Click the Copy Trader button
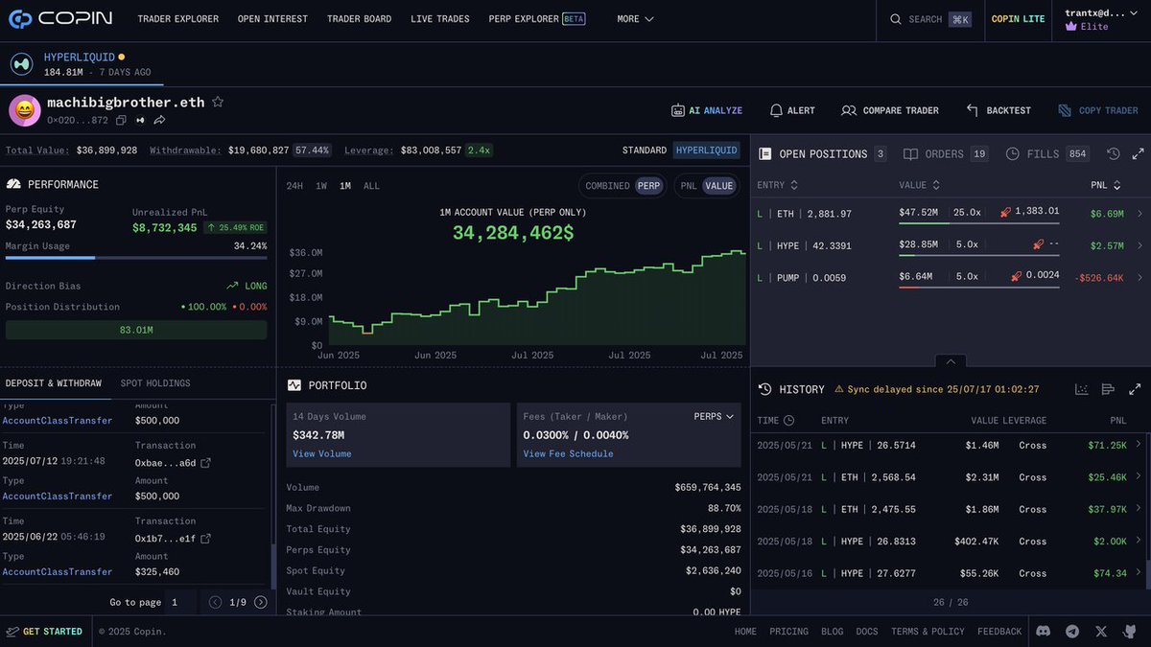Viewport: 1151px width, 647px height. click(1098, 110)
